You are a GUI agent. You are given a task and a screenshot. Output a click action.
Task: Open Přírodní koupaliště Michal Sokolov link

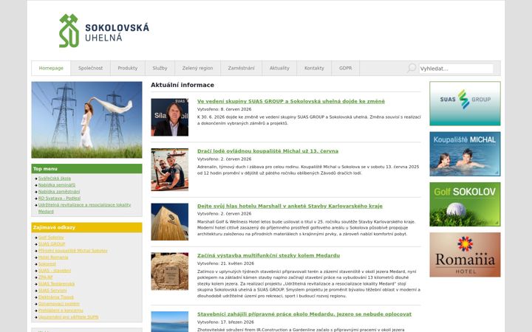72,251
